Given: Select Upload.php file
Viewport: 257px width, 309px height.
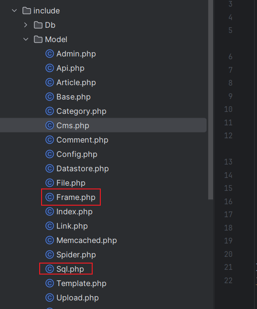Looking at the screenshot, I should pos(78,298).
